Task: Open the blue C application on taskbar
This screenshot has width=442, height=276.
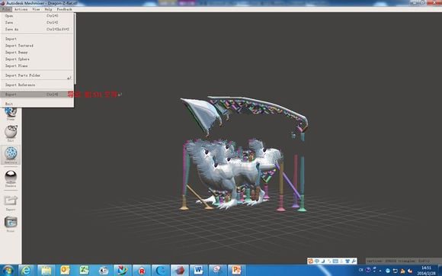Action: 161,271
